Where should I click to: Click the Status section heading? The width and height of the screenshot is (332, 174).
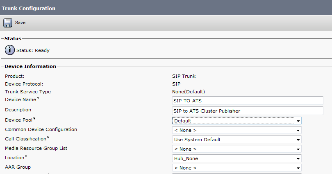13,38
